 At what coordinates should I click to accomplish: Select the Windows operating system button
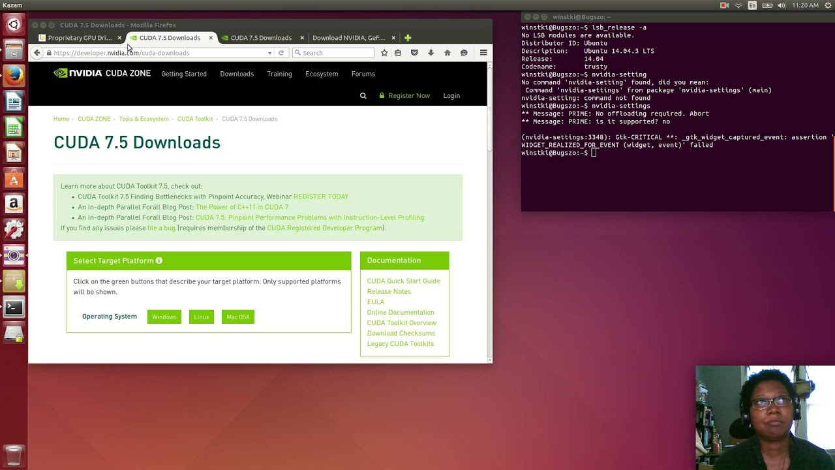click(164, 317)
